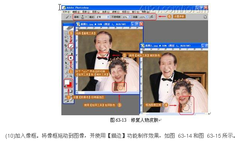This screenshot has height=143, width=242.
Task: Open the 图层(L) menu
Action: click(96, 12)
